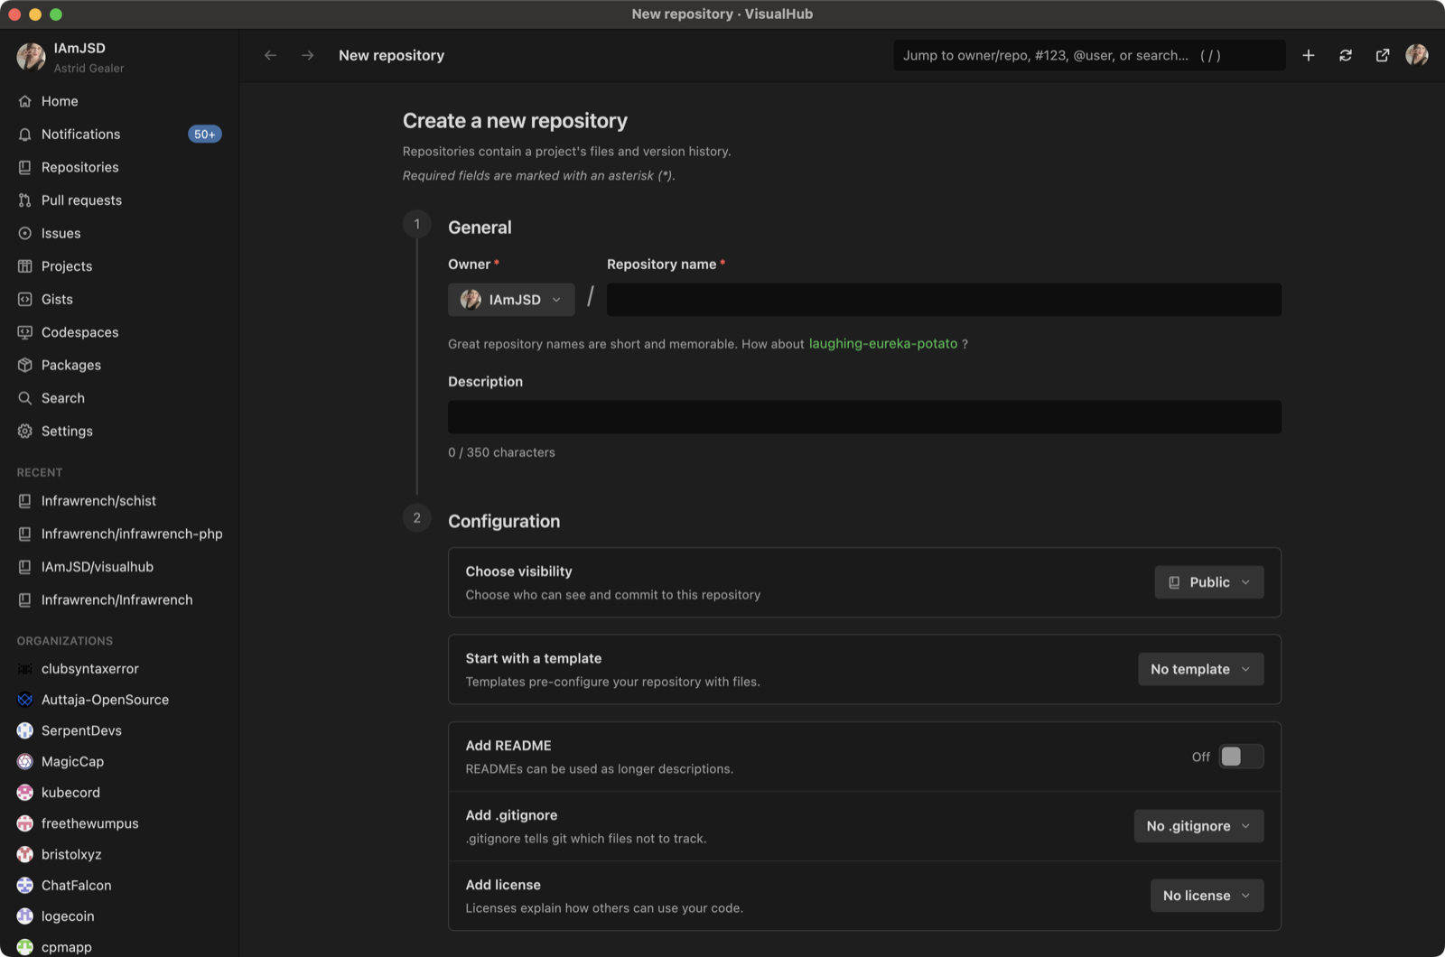Screen dimensions: 1445x957
Task: Go back with the left arrow icon
Action: (270, 55)
